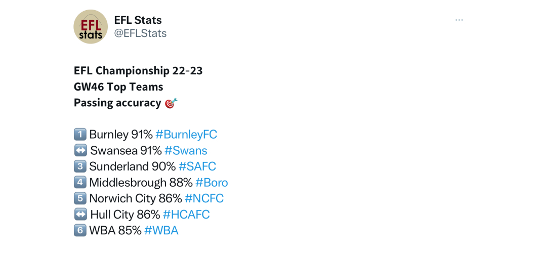The image size is (538, 253).
Task: Open the tweet's more options ellipsis menu
Action: click(x=459, y=20)
